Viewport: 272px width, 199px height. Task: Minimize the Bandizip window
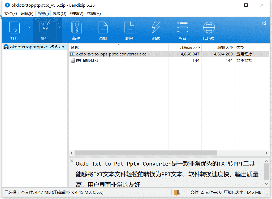[x=231, y=5]
